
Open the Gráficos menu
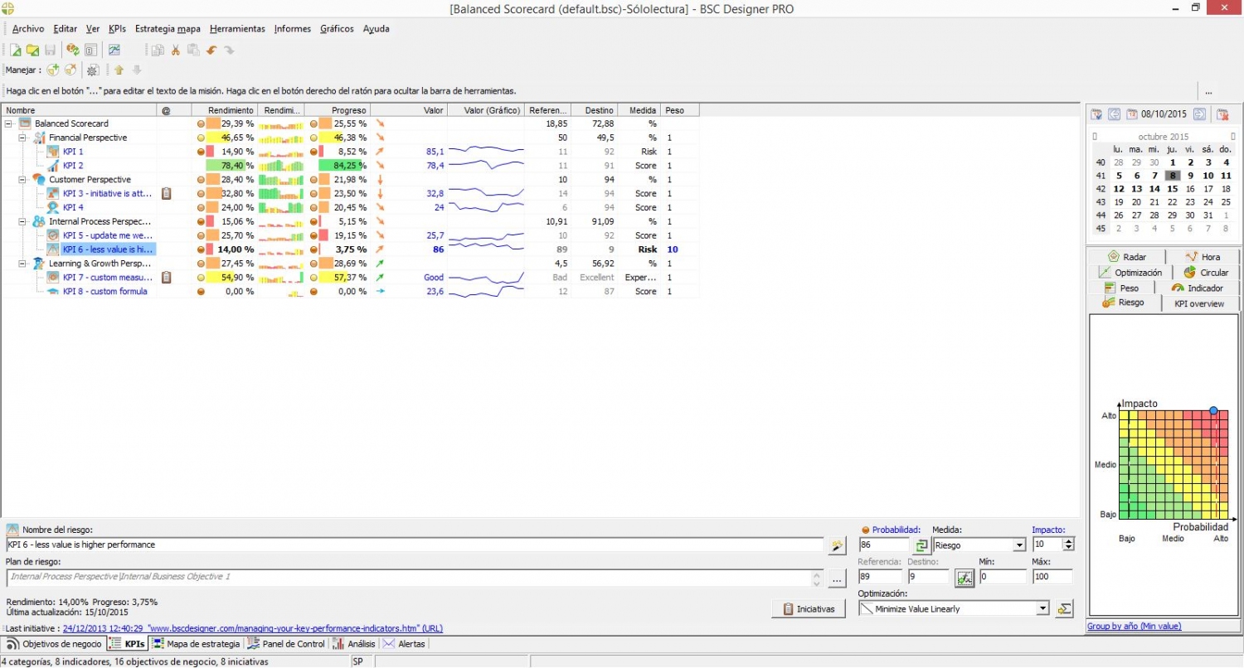pos(337,29)
